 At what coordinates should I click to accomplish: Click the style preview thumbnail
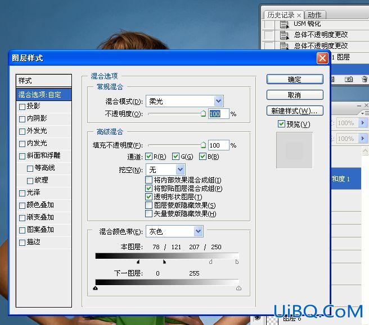294,150
